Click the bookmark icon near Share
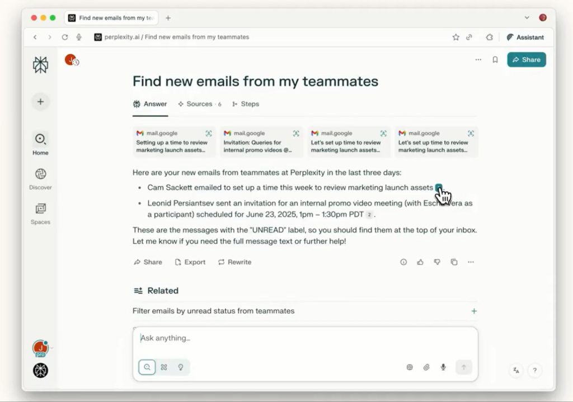This screenshot has width=573, height=402. (x=495, y=59)
